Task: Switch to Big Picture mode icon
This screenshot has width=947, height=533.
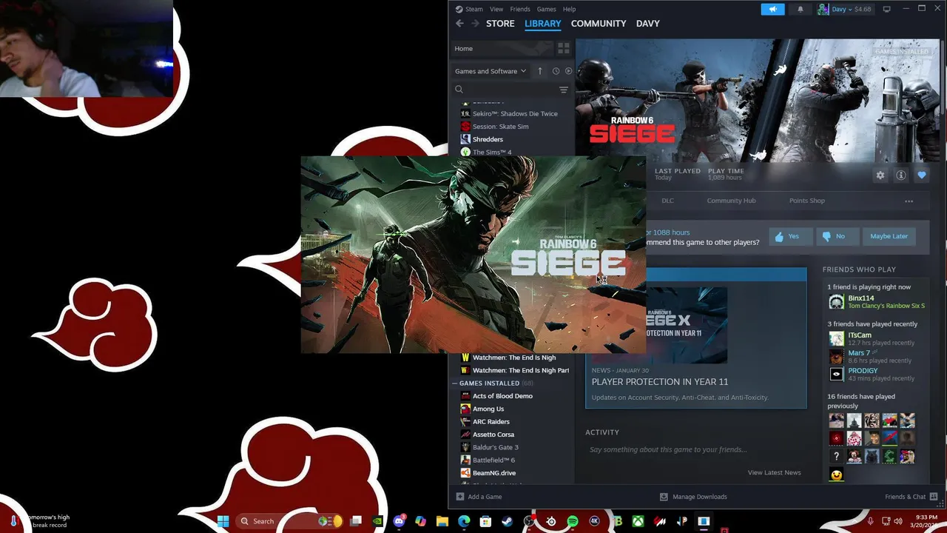Action: (x=886, y=9)
